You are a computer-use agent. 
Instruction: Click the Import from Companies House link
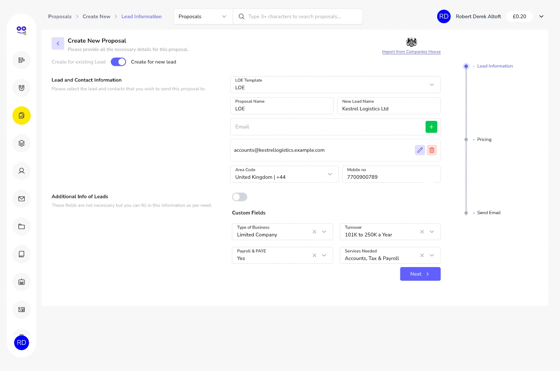tap(411, 52)
